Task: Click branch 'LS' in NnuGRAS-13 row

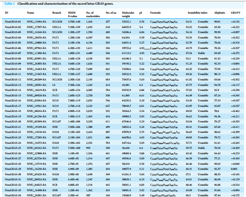Action: click(54, 85)
